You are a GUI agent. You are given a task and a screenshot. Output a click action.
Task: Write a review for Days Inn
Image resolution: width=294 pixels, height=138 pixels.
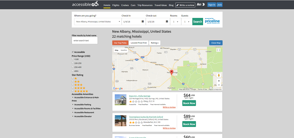click(x=169, y=107)
